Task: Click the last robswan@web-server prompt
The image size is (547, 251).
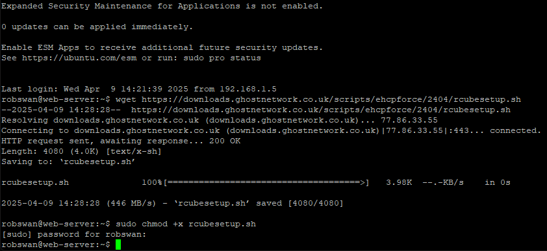Action: coord(56,245)
